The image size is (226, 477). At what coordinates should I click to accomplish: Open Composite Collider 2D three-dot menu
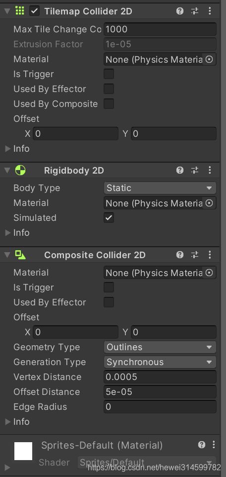[x=210, y=255]
